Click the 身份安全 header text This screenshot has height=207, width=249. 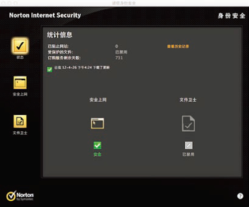pos(232,16)
